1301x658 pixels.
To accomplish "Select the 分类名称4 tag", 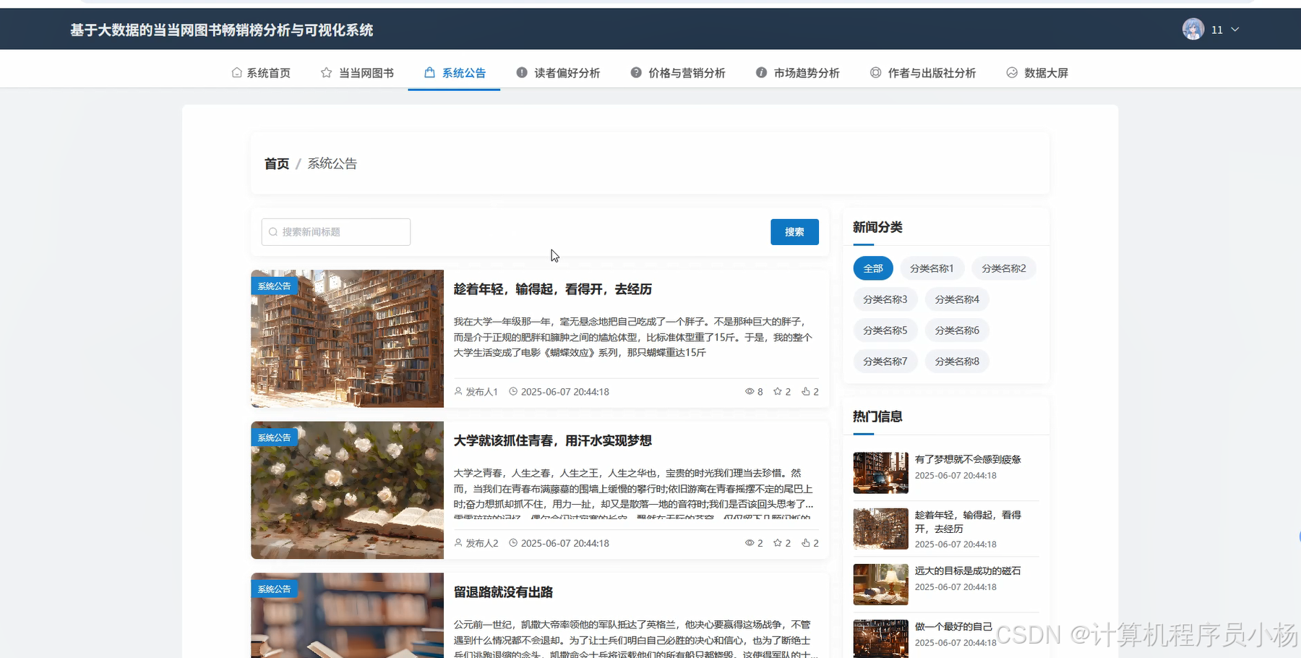I will (x=957, y=299).
